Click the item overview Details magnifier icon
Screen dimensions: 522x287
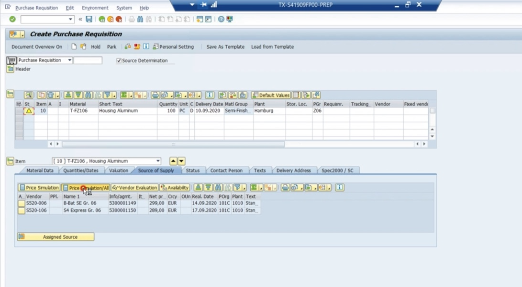(x=29, y=95)
